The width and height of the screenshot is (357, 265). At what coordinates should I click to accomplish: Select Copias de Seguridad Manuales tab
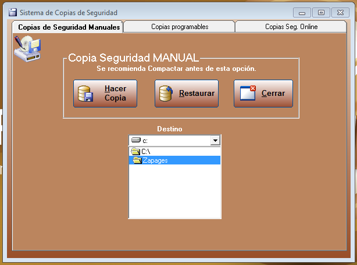(x=68, y=27)
